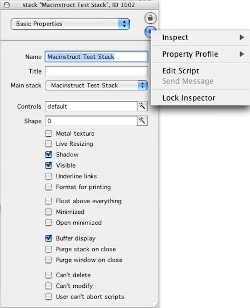Check the Can't delete option

[x=48, y=275]
